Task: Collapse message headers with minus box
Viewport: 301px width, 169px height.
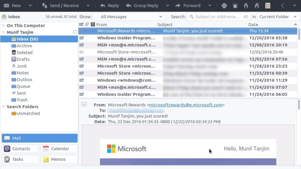Action: (84, 104)
